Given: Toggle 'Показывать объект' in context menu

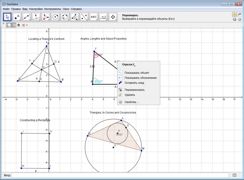Looking at the screenshot, I should 137,72.
